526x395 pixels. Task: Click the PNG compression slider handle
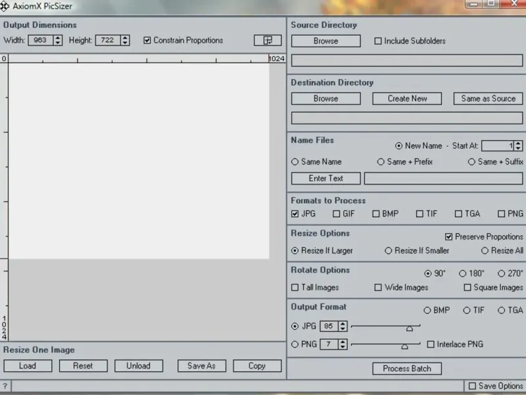click(x=405, y=346)
